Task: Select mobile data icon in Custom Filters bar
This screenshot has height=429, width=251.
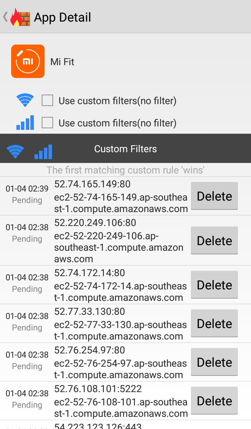Action: click(x=43, y=152)
